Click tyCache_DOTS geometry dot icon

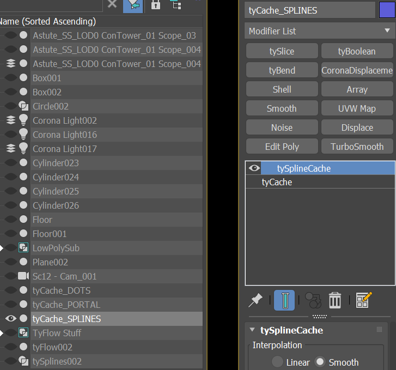click(23, 290)
